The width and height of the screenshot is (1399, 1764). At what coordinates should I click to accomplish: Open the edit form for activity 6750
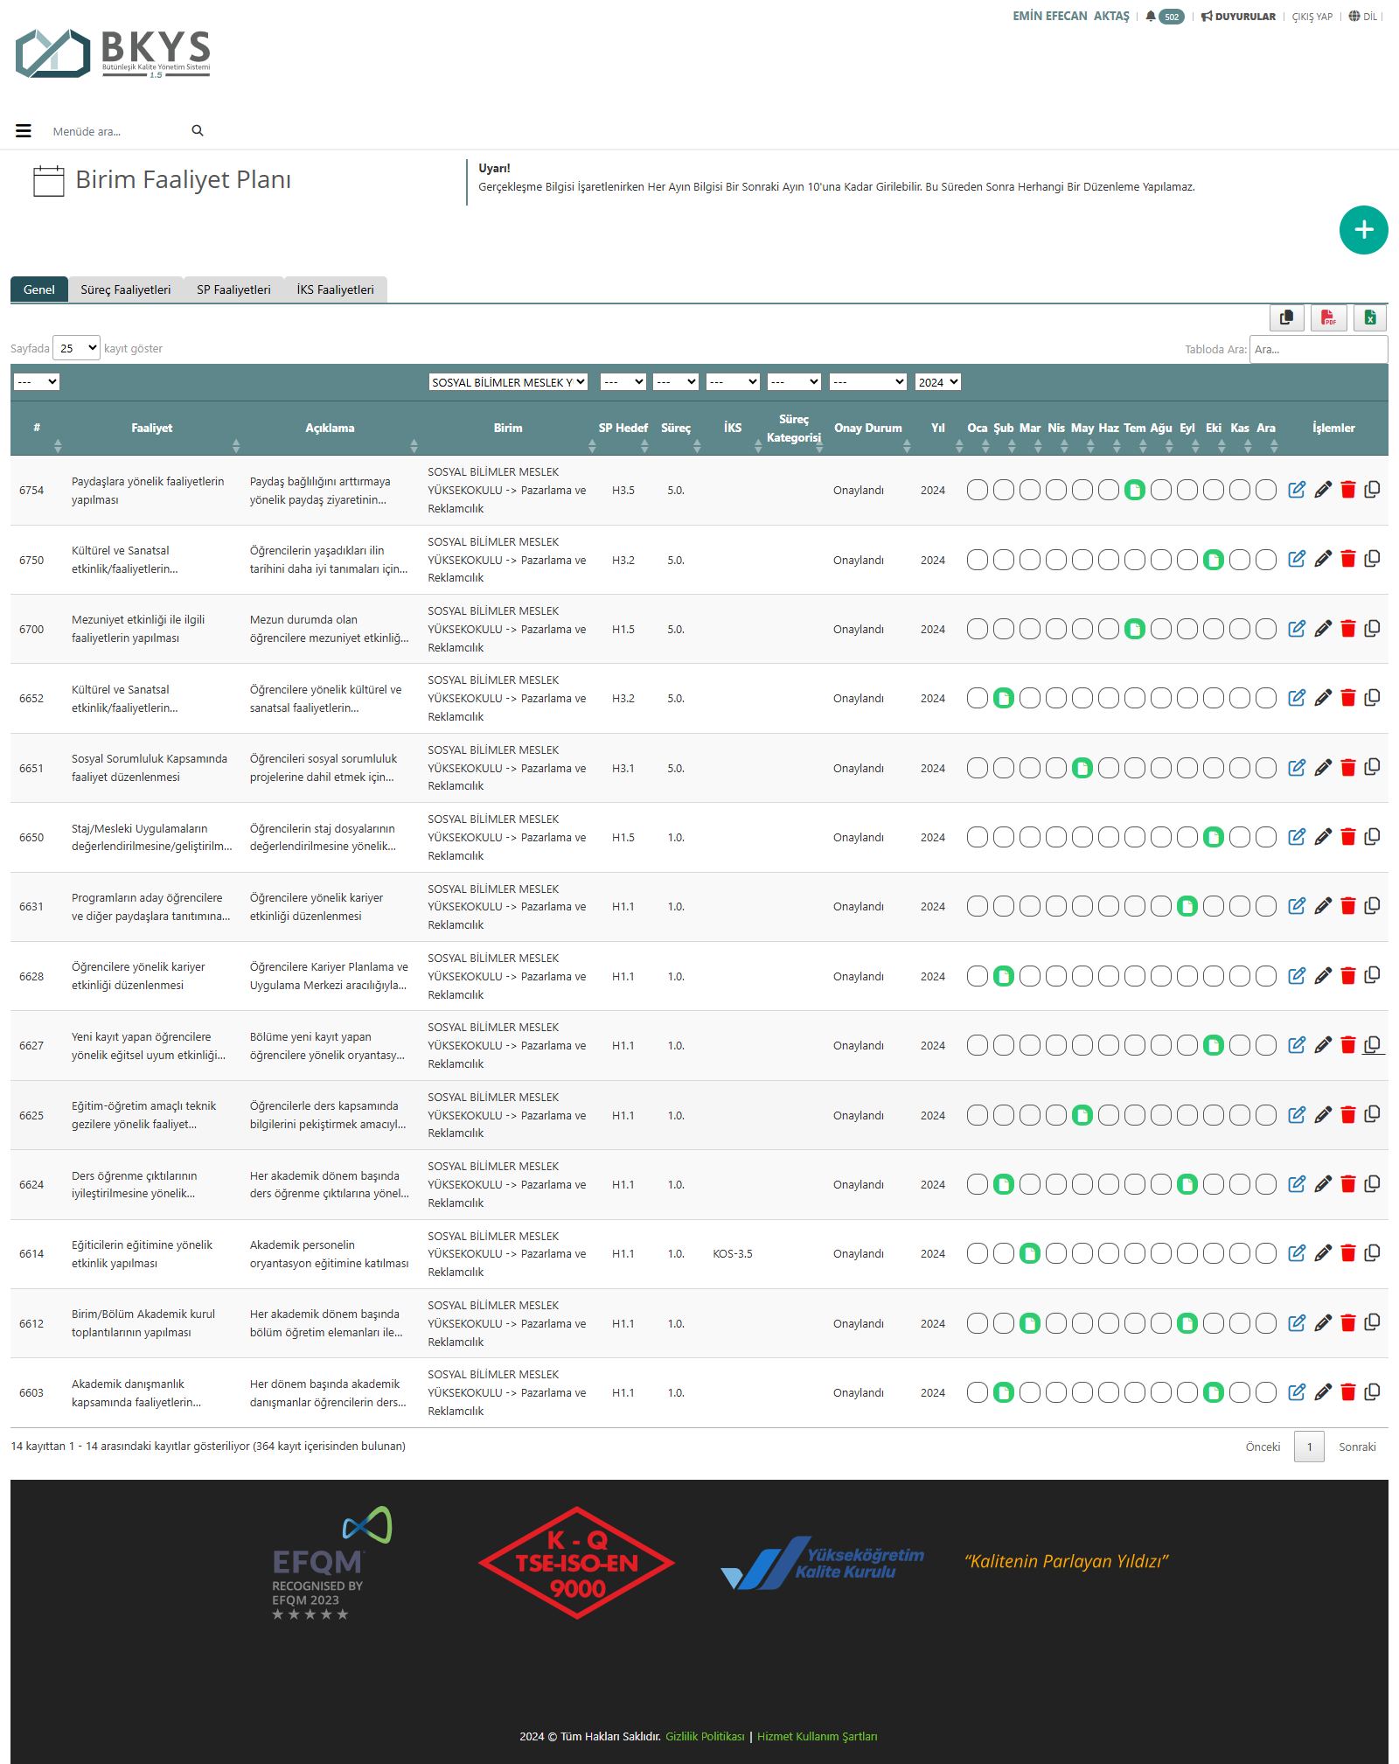tap(1297, 559)
